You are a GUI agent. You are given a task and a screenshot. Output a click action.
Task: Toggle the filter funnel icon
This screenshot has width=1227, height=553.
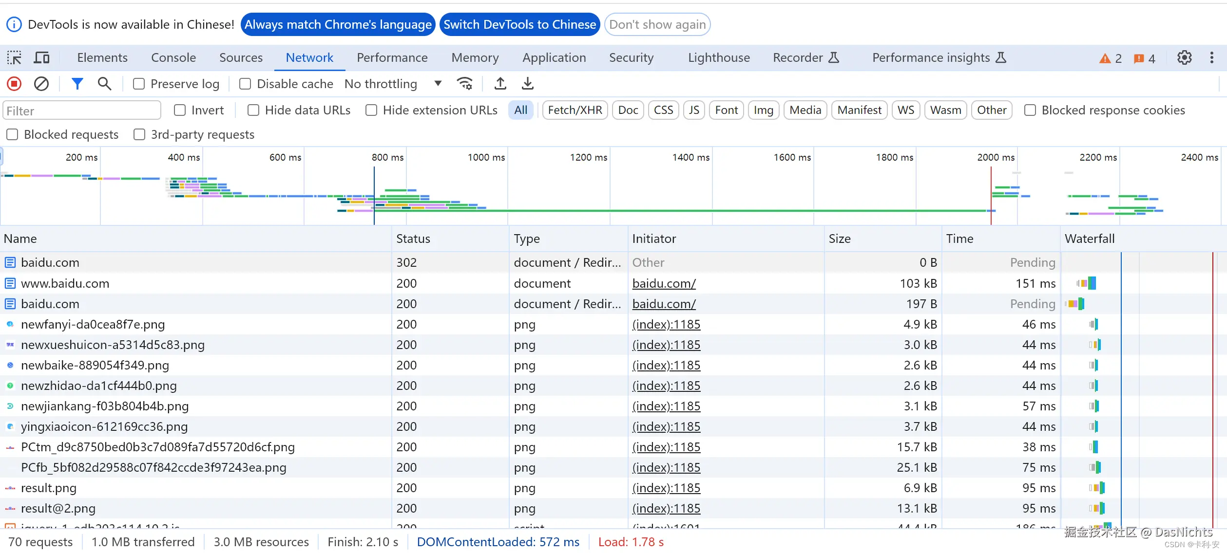(77, 84)
